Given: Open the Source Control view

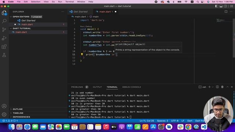Looking at the screenshot, I should [x=4, y=29].
